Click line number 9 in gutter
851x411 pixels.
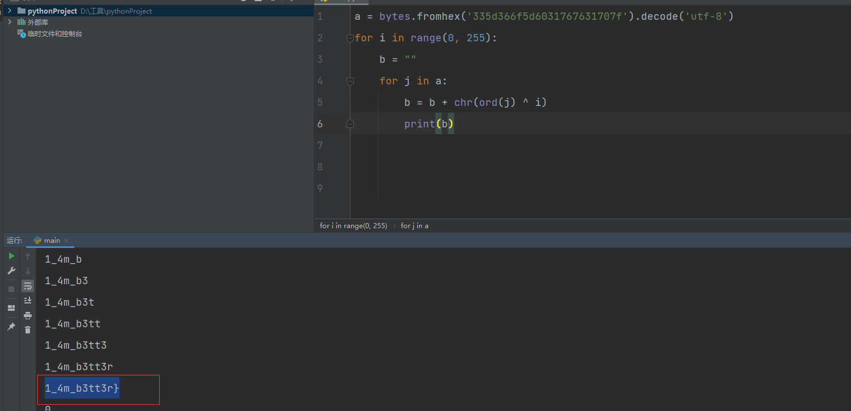tap(320, 189)
